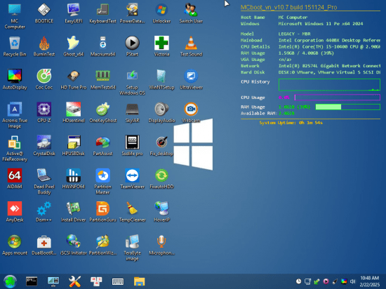The width and height of the screenshot is (386, 289).
Task: Open the KeyboardTest utility icon
Action: pos(102,13)
